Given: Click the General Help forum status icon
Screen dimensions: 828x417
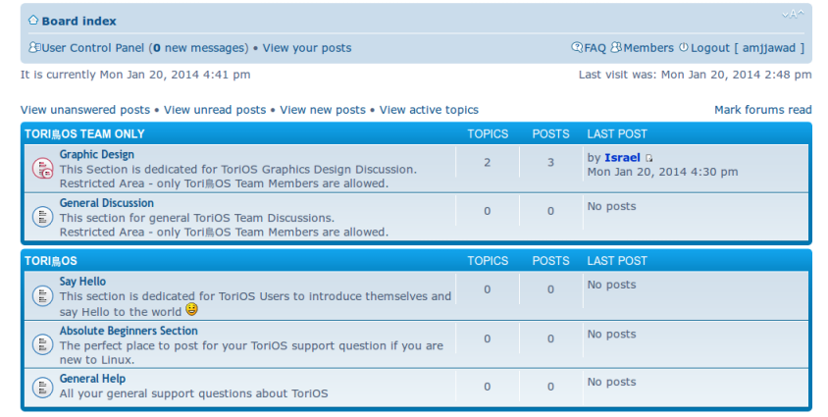Looking at the screenshot, I should coord(42,387).
